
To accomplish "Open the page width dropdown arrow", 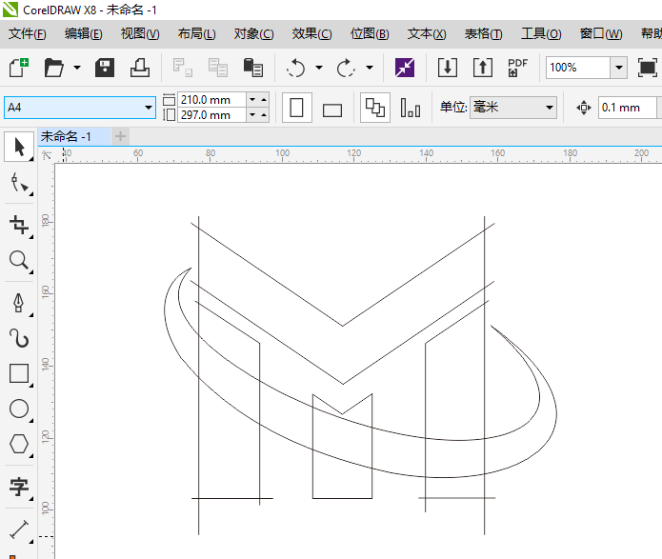I will click(252, 100).
